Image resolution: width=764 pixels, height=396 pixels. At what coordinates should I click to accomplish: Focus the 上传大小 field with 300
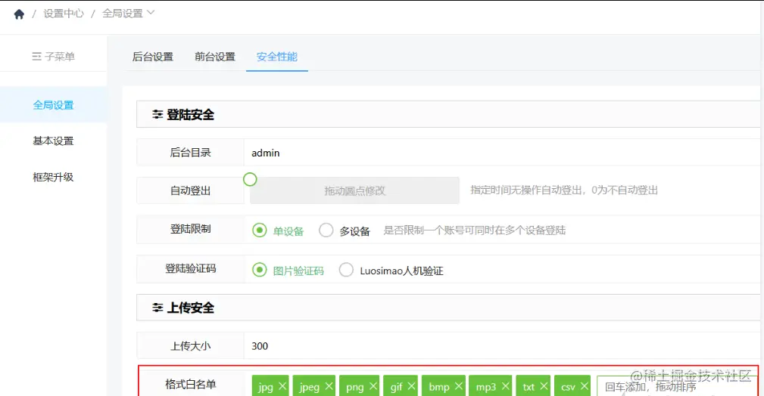click(x=502, y=346)
